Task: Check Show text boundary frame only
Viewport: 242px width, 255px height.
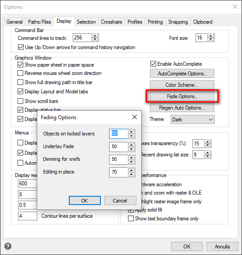Action: pos(131,218)
